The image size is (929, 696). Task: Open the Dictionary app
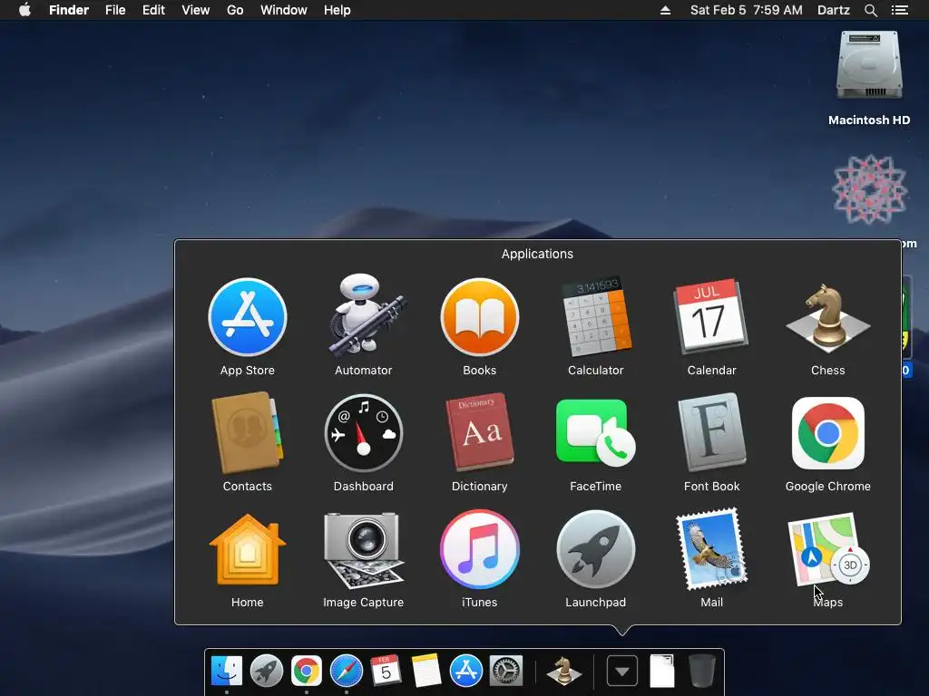(480, 432)
